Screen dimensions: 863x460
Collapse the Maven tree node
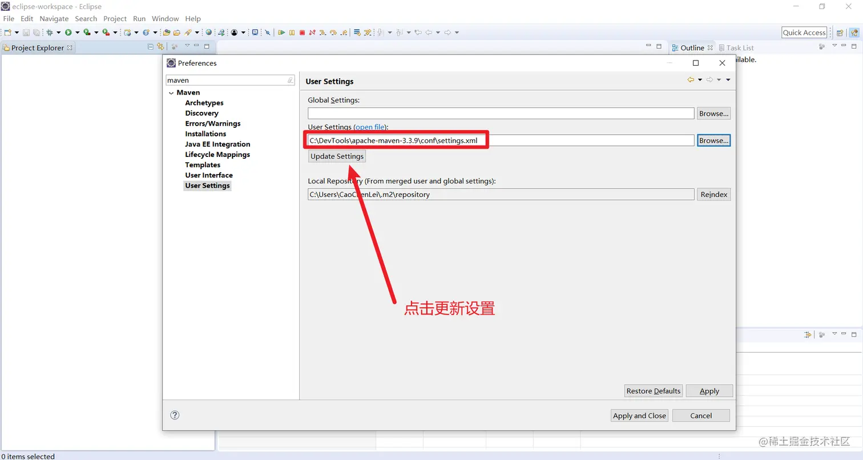(171, 92)
